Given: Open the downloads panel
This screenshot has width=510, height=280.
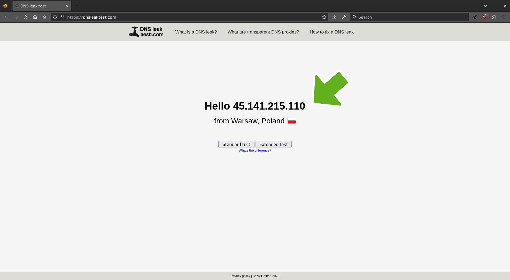Looking at the screenshot, I should 334,17.
